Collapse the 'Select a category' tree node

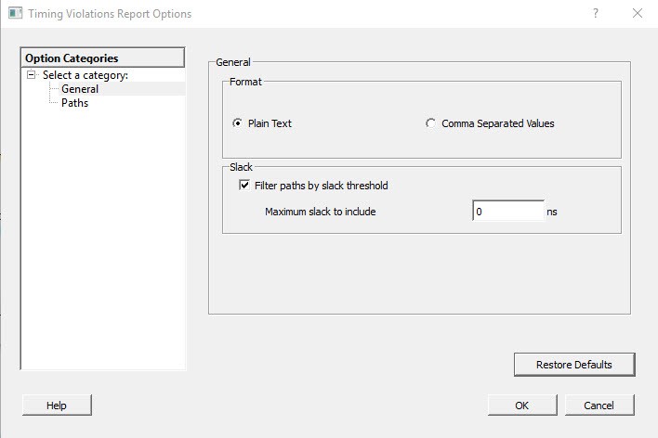(32, 75)
